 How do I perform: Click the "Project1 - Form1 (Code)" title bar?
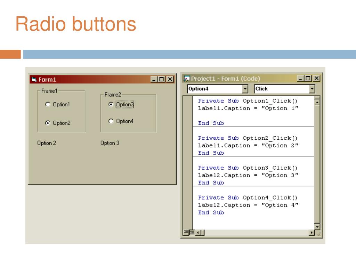(225, 79)
